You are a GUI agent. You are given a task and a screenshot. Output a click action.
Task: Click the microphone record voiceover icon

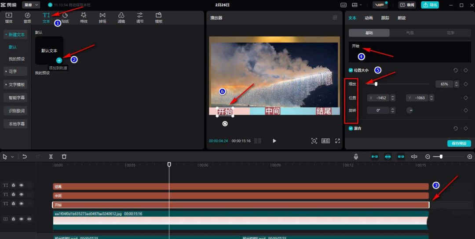[x=356, y=156]
